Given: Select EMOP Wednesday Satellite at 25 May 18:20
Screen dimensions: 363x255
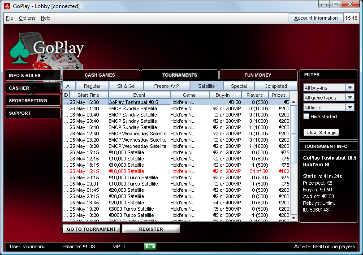Looking at the screenshot, I should click(x=176, y=146).
